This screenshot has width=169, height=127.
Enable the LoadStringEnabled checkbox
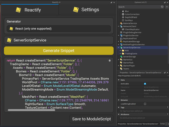tap(145, 104)
